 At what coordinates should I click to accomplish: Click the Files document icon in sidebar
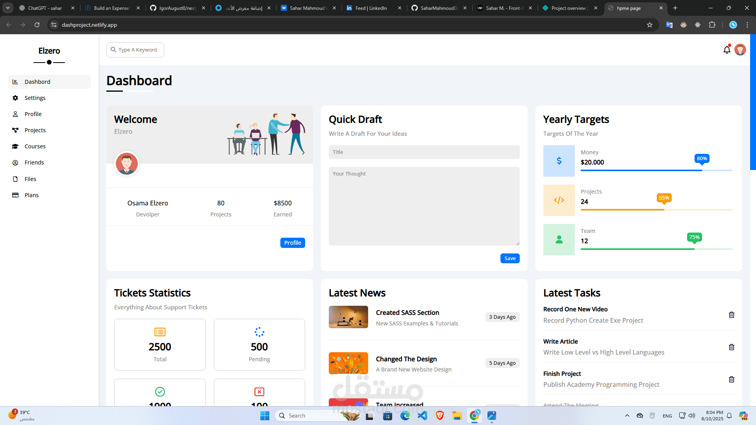pyautogui.click(x=15, y=179)
